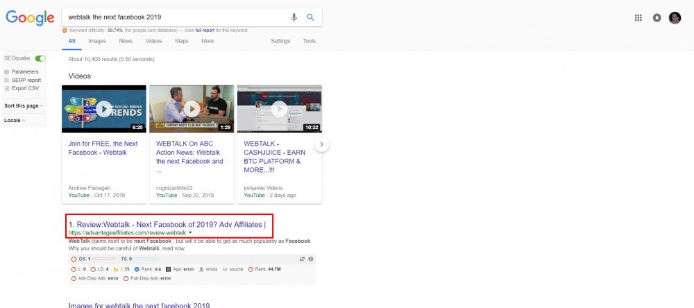
Task: Click the TS score bar
Action: pos(145,259)
